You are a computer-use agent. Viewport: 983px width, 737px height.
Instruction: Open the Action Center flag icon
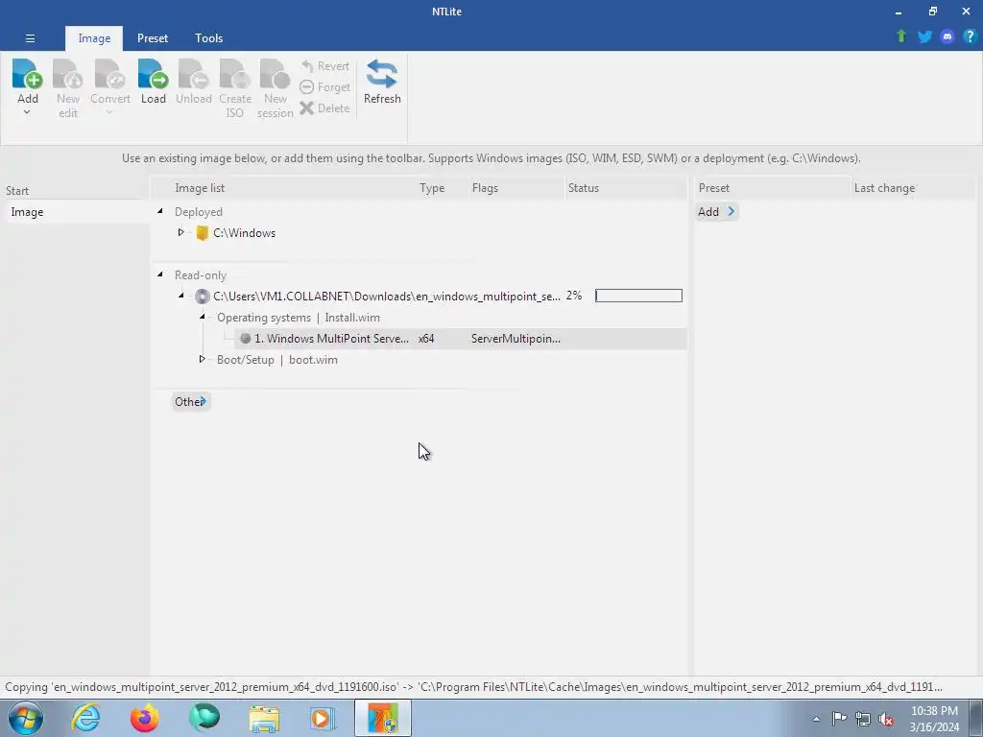(x=839, y=719)
